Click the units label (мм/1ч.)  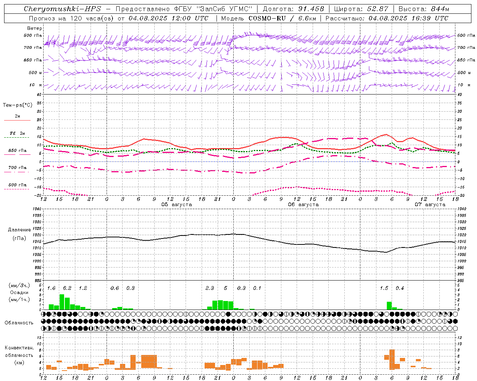point(19,300)
